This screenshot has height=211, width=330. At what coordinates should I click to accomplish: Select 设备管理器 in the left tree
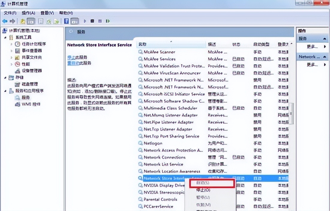tap(32, 71)
